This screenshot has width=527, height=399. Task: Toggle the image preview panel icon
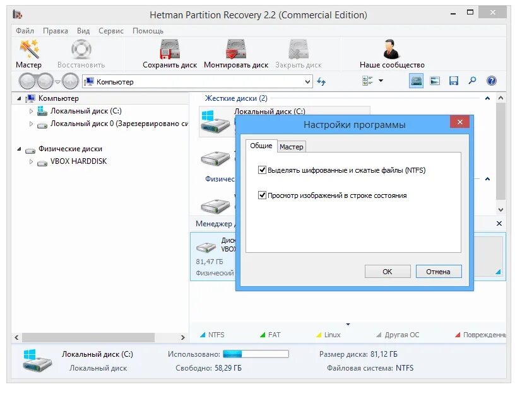[435, 81]
